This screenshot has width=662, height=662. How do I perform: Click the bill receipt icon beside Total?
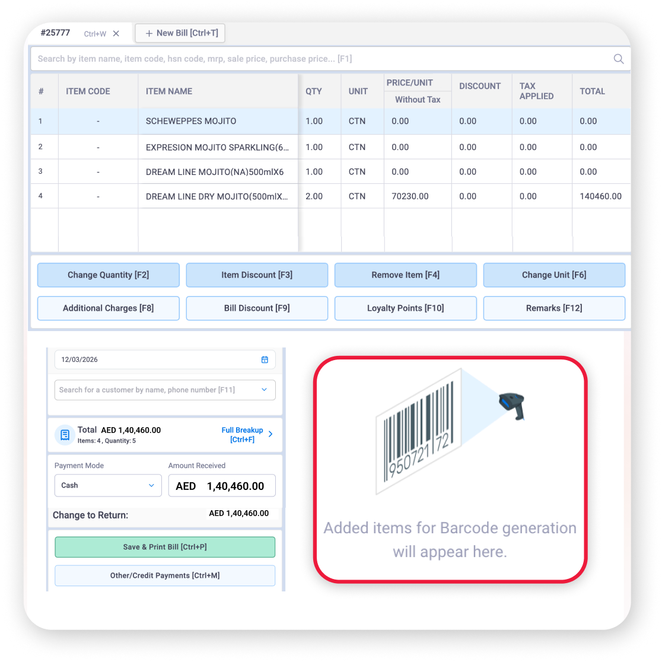pos(65,435)
